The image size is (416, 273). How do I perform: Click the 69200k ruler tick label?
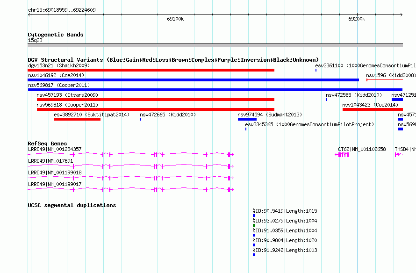357,19
